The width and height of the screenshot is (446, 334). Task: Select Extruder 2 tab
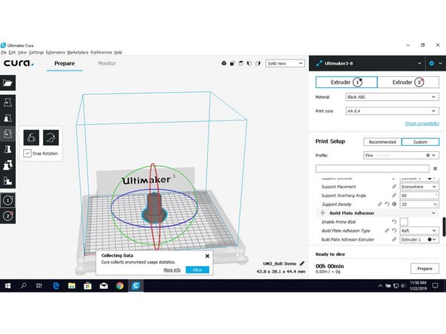(408, 82)
